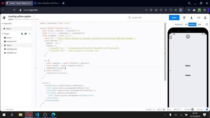The width and height of the screenshot is (210, 118).
Task: Click the log in arrow icon beside Save
Action: [184, 17]
